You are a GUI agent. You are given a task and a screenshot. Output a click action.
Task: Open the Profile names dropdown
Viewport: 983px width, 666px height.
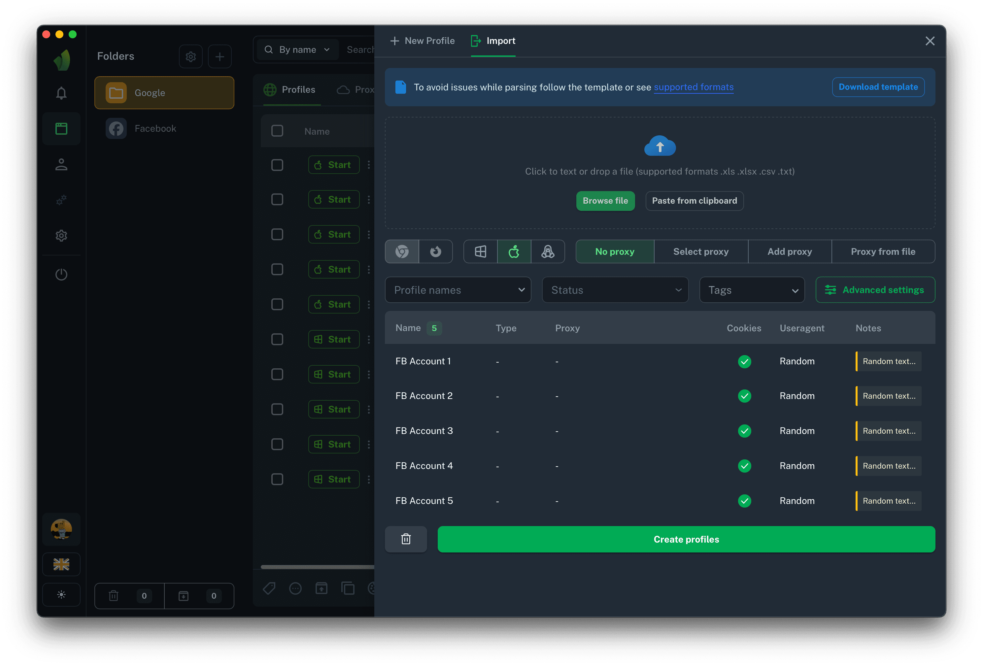(458, 290)
